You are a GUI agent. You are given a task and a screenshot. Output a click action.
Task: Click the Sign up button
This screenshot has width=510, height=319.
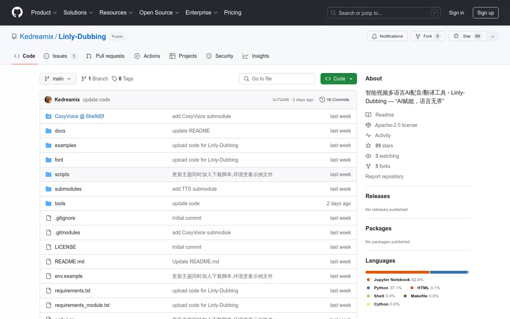pos(486,13)
